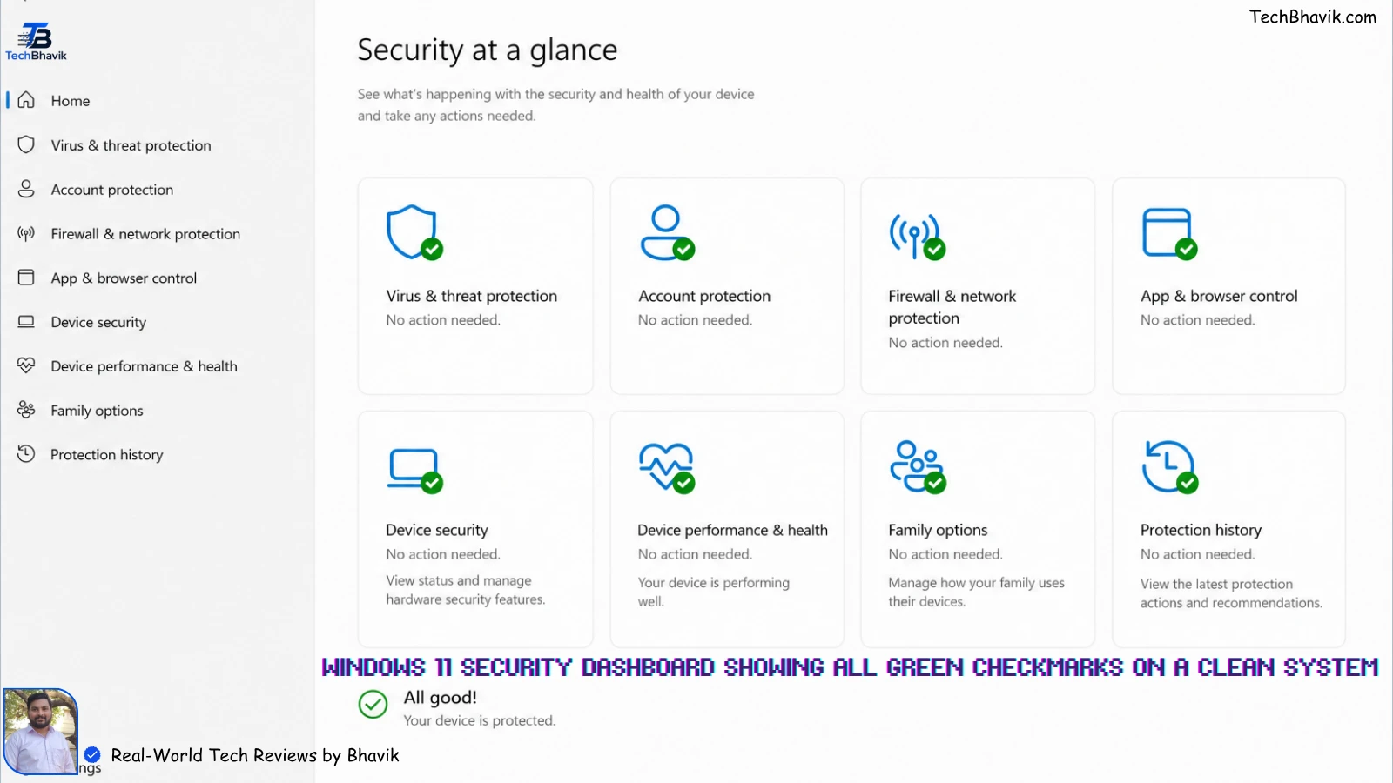Screen dimensions: 1393x783
Task: Click the large window icon on App & browser control card
Action: click(1169, 233)
